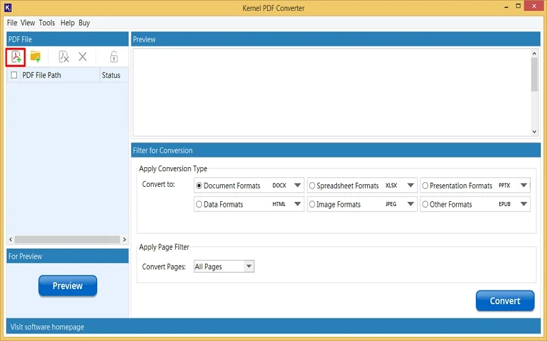Click the file list horizontal scrollbar track
Screen dimensions: 547x341
[67, 239]
